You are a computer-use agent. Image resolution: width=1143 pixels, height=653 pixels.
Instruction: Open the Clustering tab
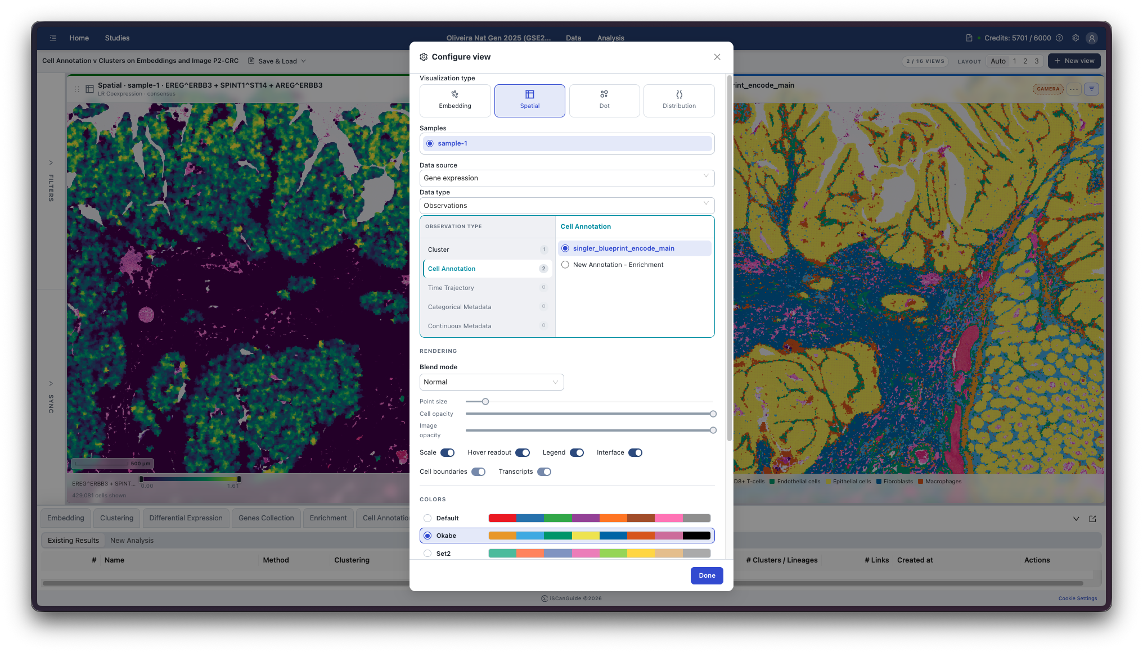(116, 518)
